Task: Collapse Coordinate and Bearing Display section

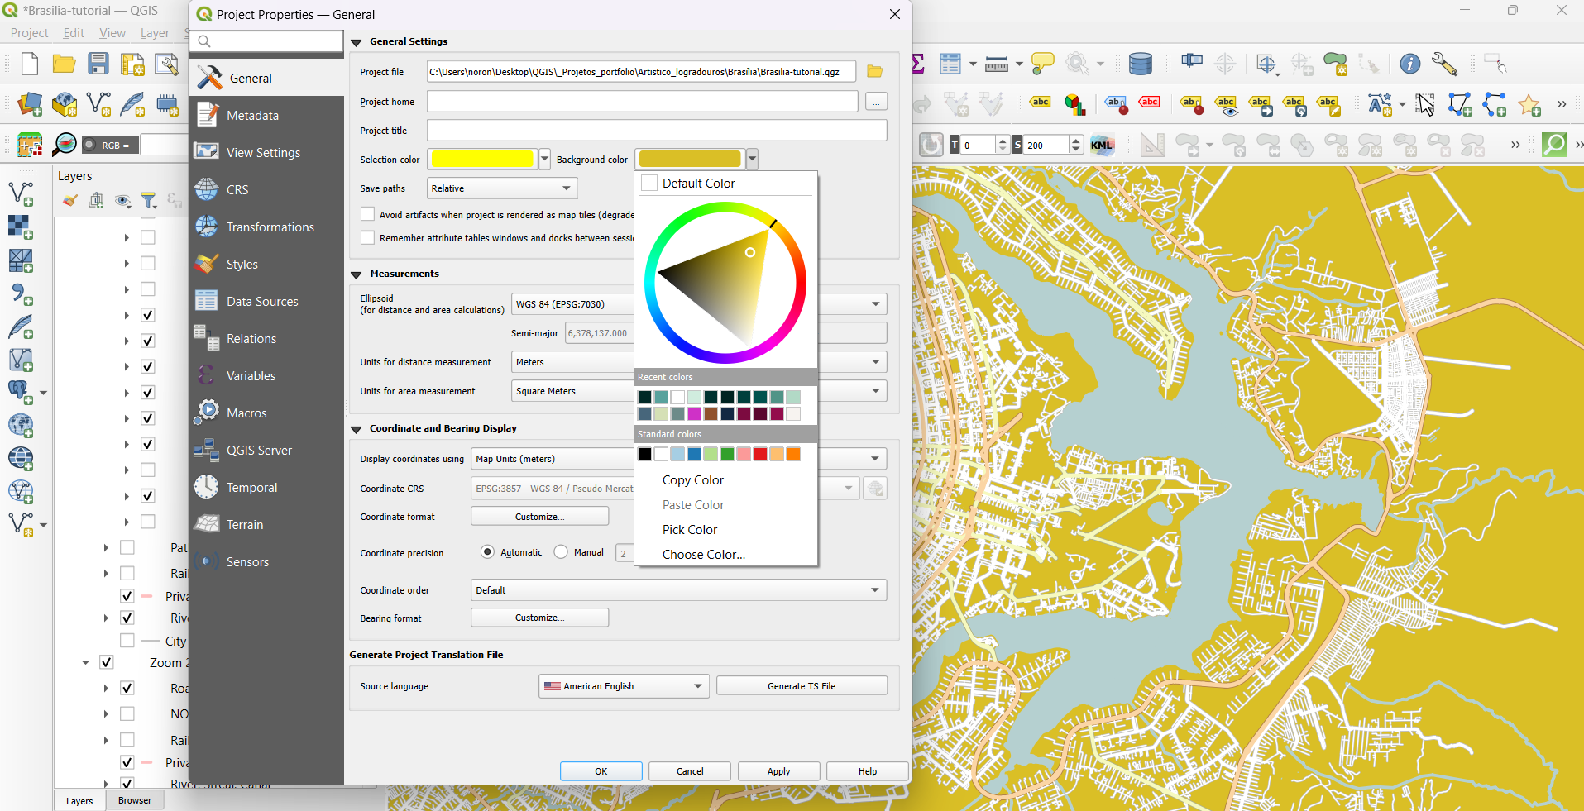Action: tap(357, 429)
